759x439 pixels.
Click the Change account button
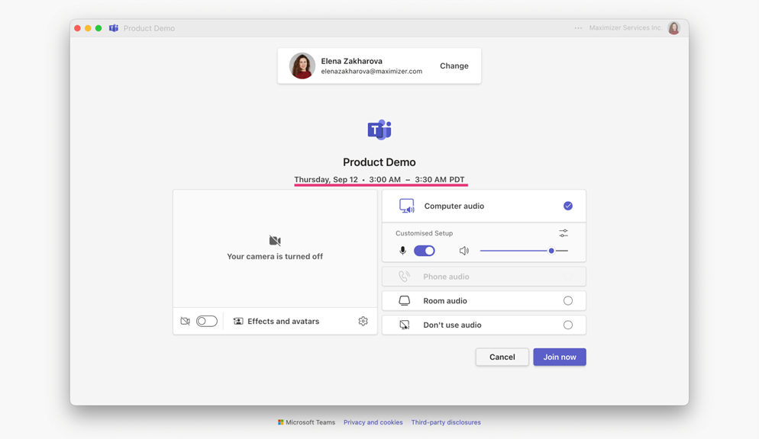pos(454,66)
